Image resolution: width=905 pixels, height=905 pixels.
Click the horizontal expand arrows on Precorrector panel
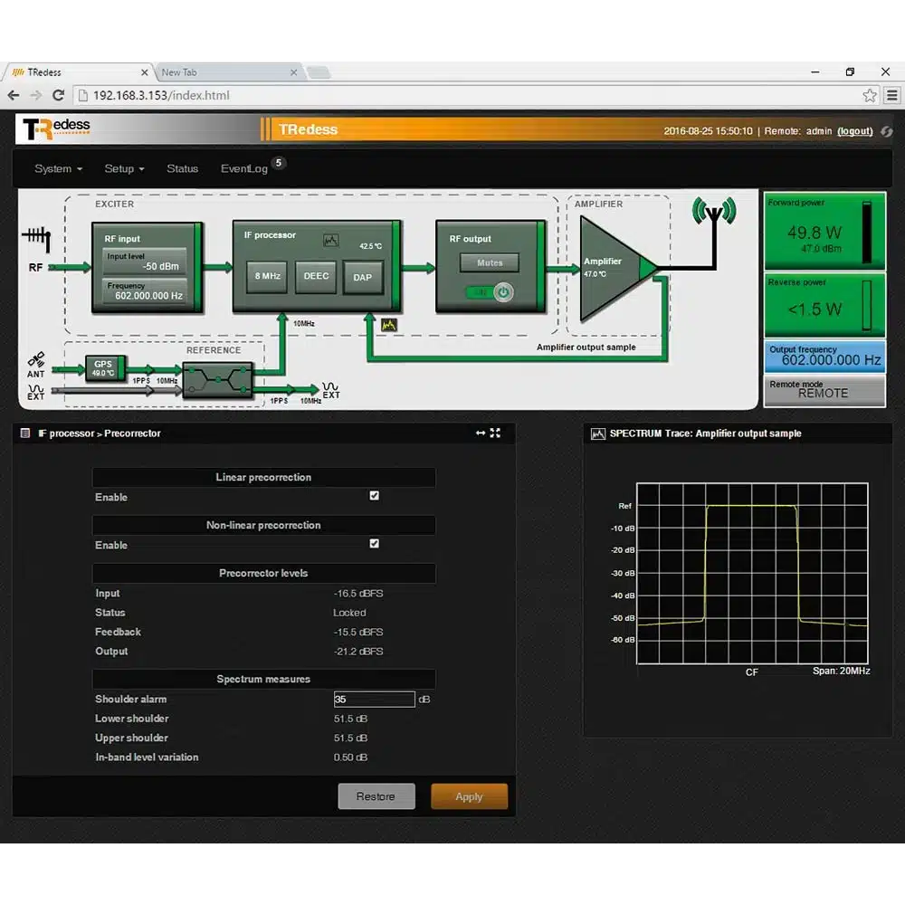[481, 433]
